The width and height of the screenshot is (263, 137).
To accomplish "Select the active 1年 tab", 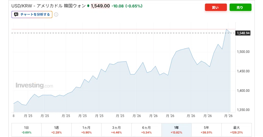I will pos(177,130).
